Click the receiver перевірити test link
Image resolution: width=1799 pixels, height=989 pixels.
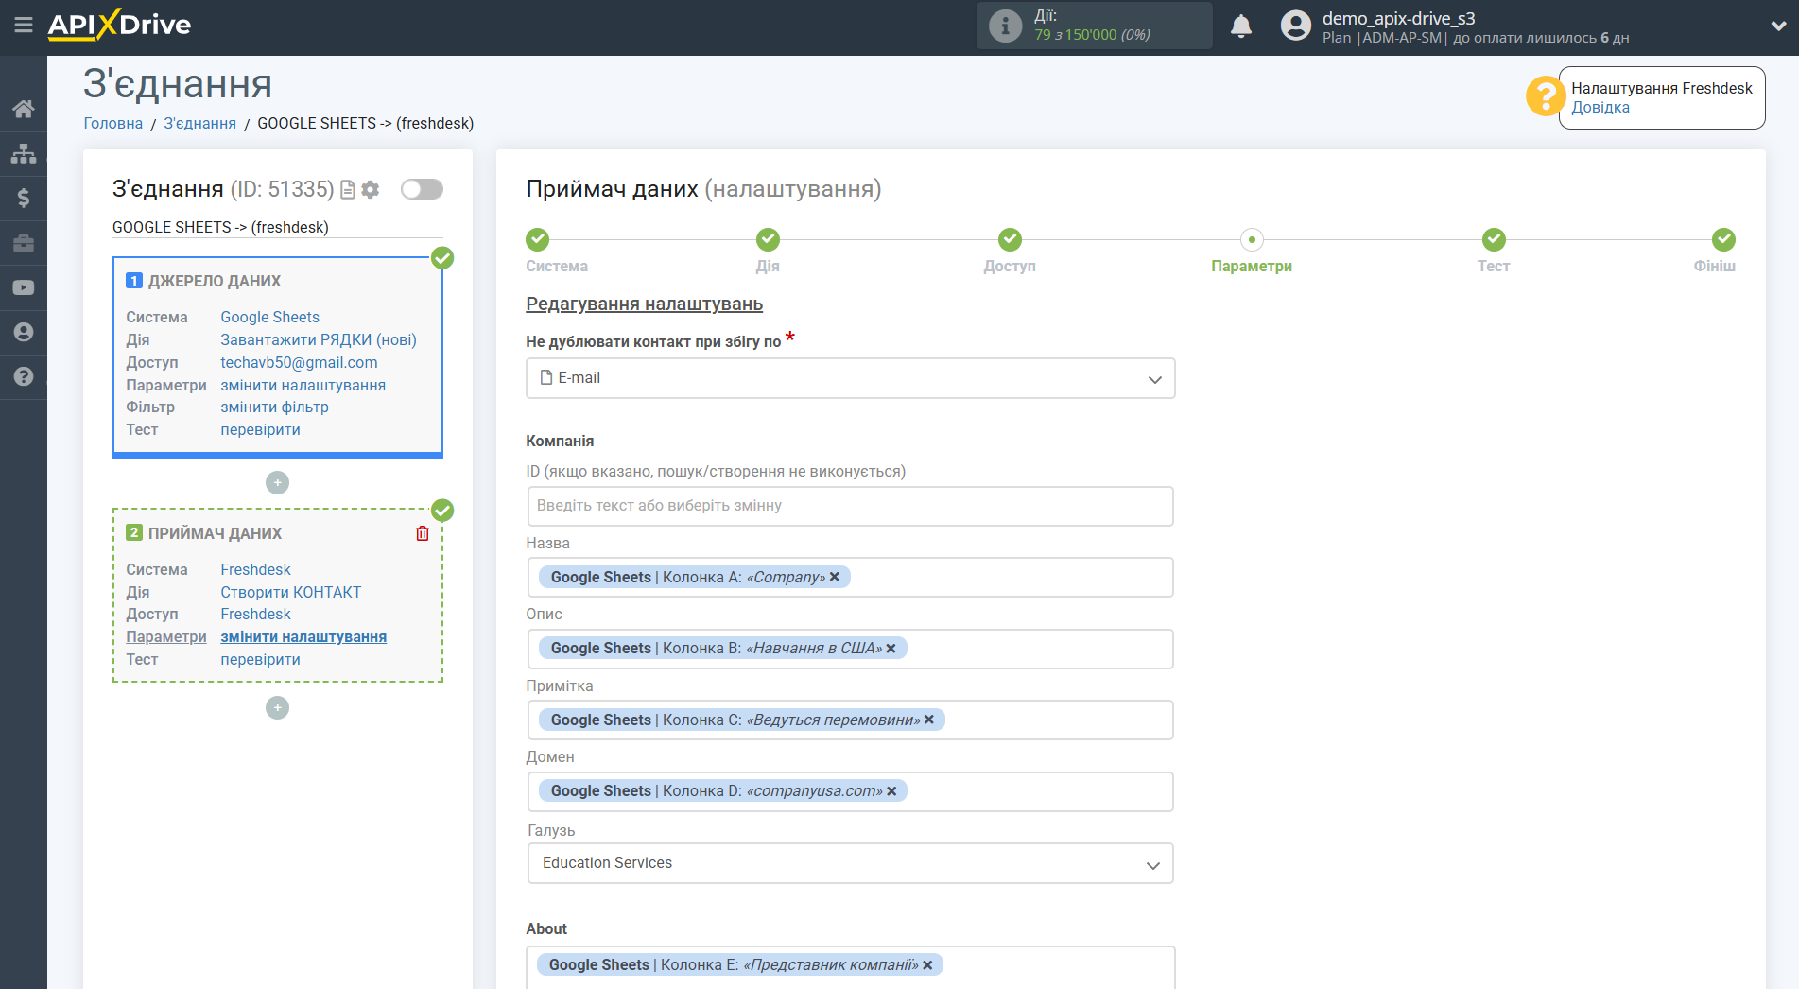click(260, 660)
